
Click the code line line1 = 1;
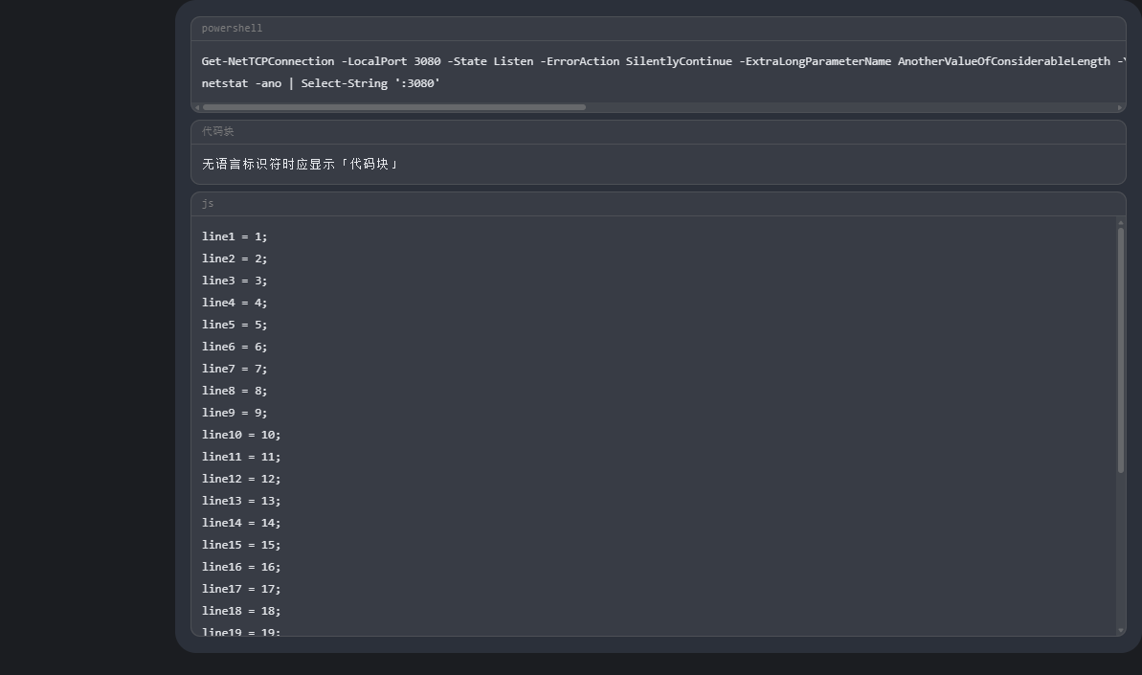[235, 236]
